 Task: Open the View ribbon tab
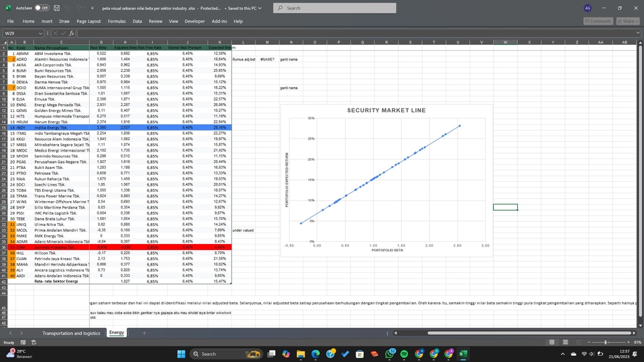173,21
